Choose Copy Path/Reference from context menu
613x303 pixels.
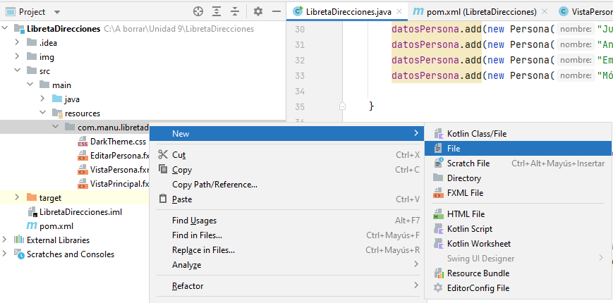tap(287, 185)
